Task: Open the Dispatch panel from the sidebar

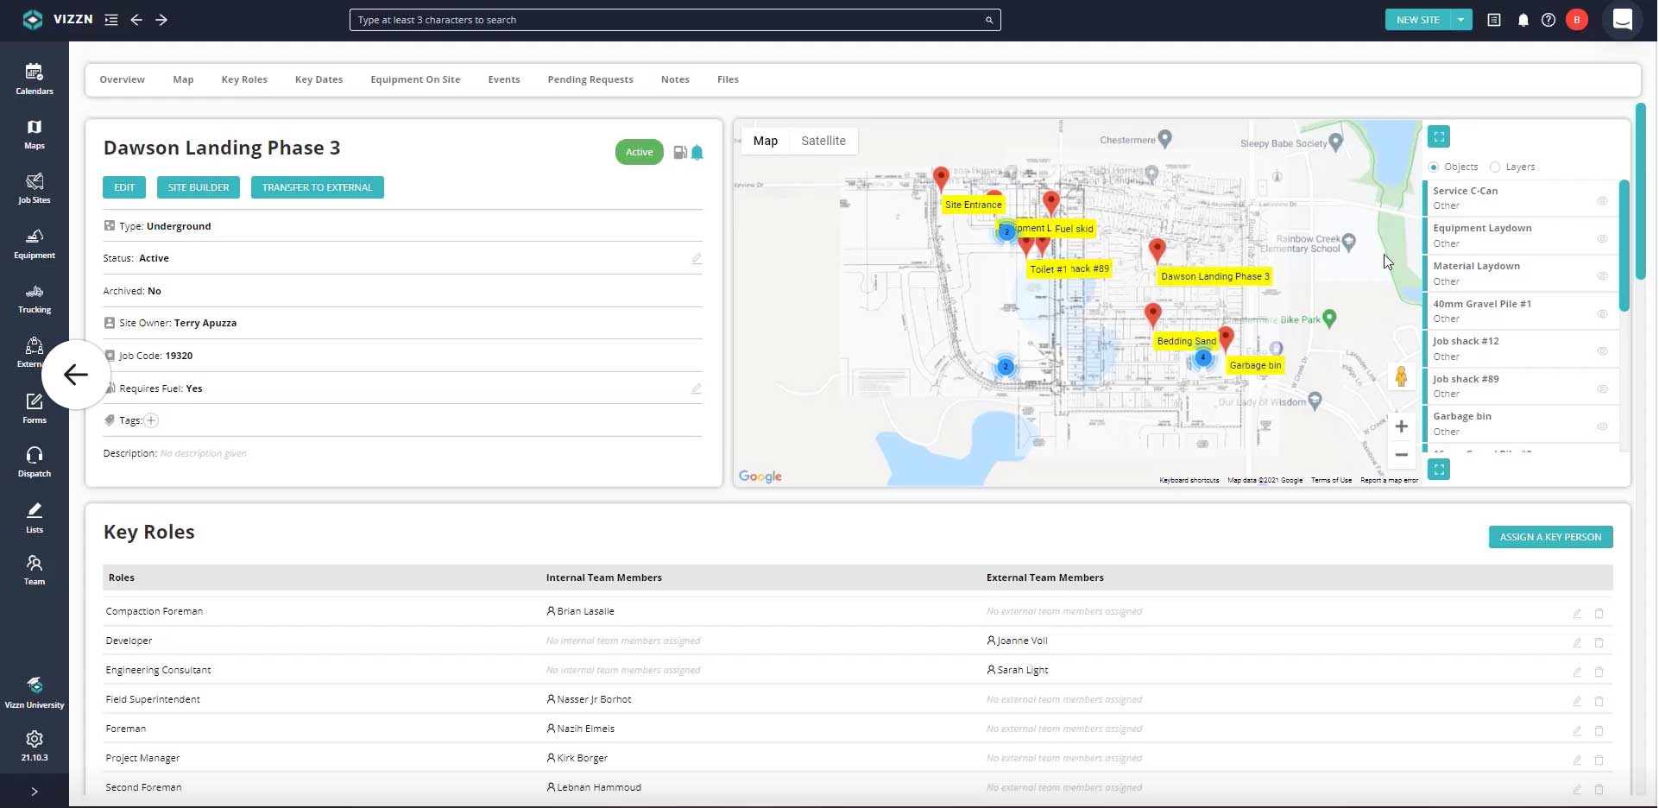Action: point(34,460)
